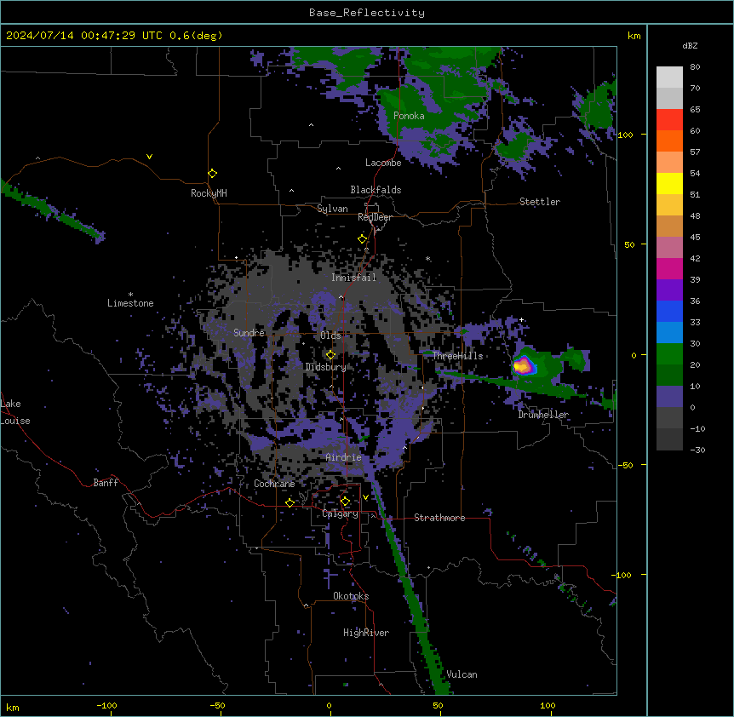Click the Vulcan city label

pos(462,674)
